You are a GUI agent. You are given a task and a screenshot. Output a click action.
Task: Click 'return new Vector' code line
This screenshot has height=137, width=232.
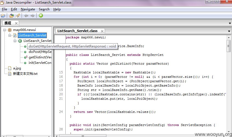click(x=115, y=112)
